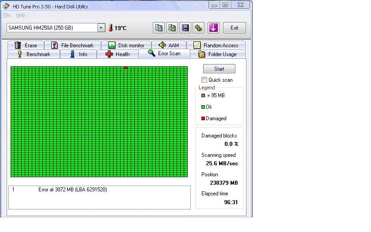Open the options wrench icon
The height and width of the screenshot is (232, 371).
(x=198, y=28)
